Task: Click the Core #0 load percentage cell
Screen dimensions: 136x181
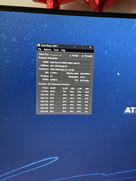Action: pos(87,95)
